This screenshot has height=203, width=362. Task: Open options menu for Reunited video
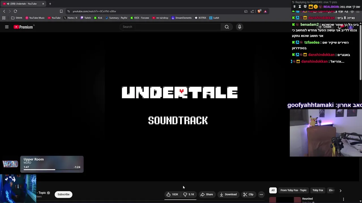click(343, 199)
